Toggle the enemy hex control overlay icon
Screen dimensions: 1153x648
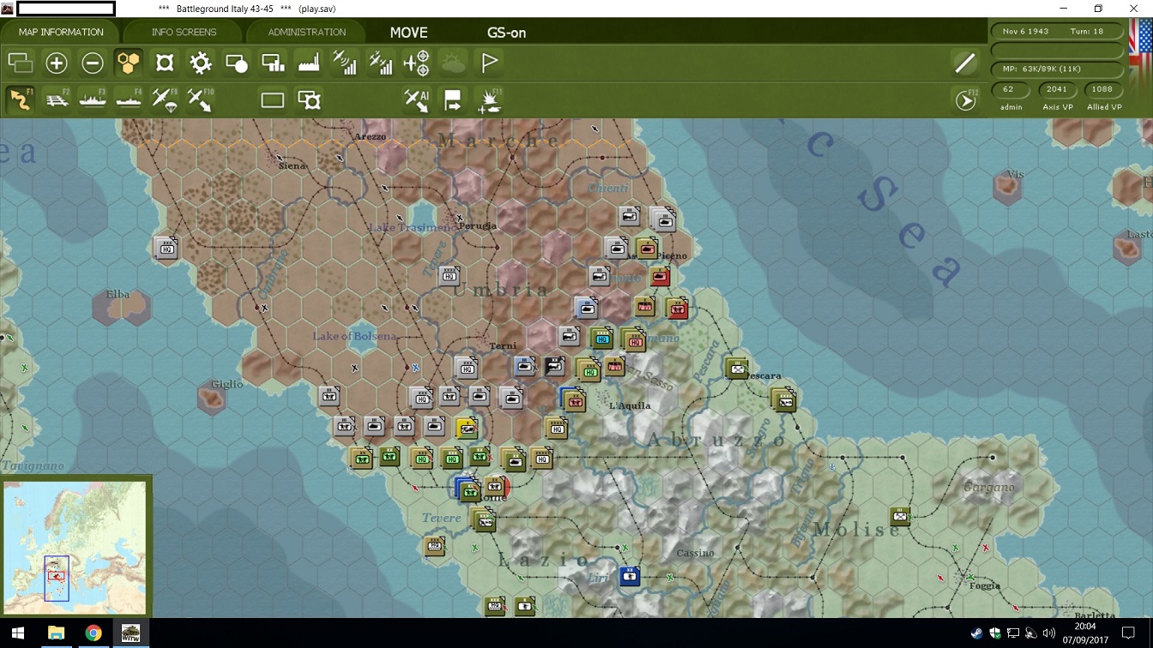[x=165, y=63]
